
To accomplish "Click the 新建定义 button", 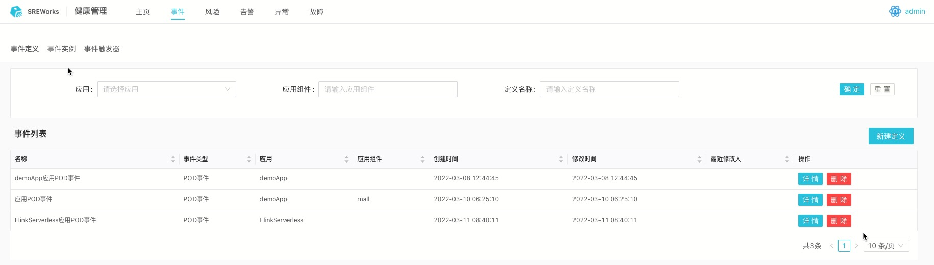I will point(891,136).
